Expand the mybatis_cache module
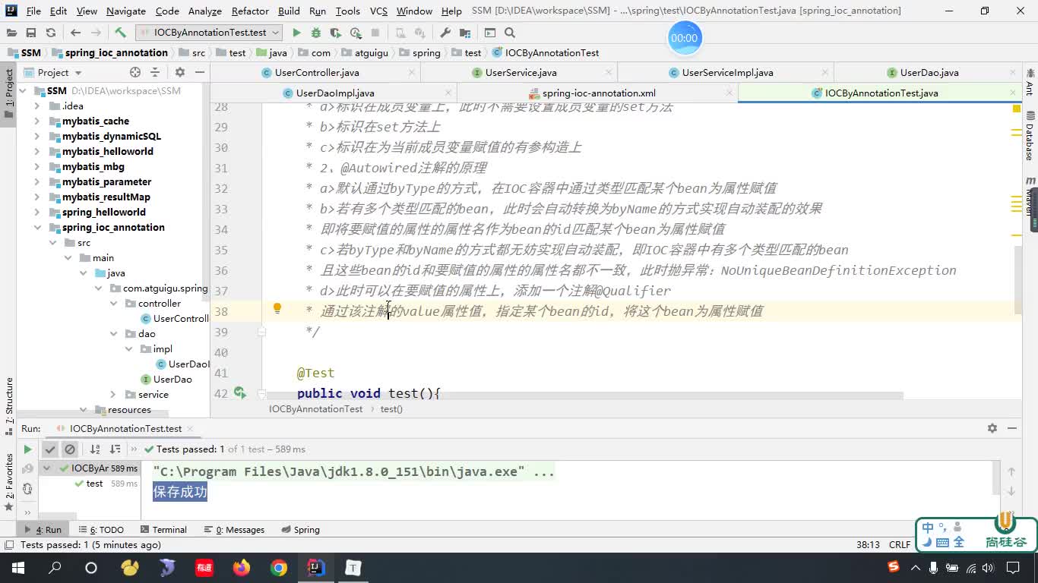1038x583 pixels. pos(36,121)
